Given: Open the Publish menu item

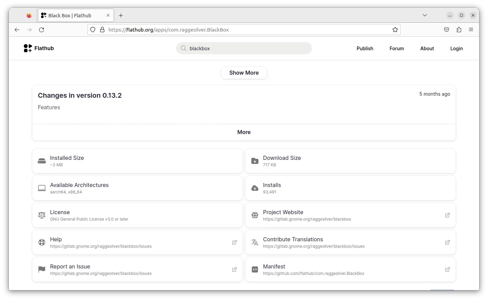Looking at the screenshot, I should tap(365, 49).
